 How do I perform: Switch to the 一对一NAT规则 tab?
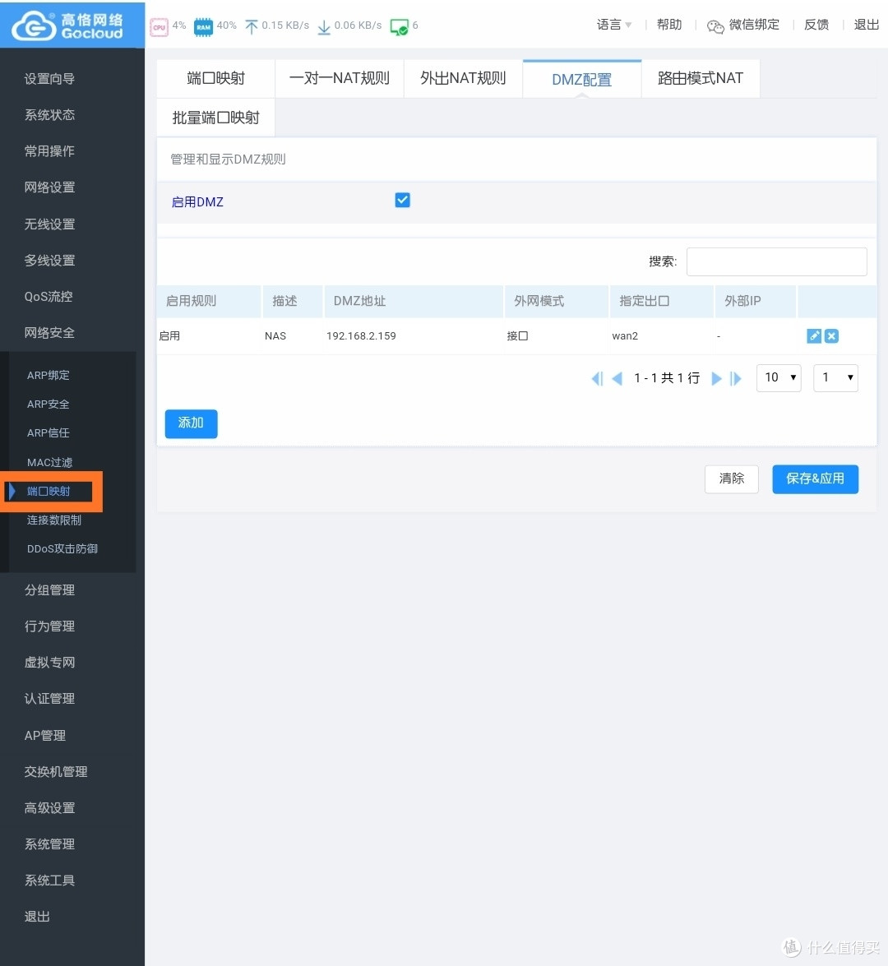pos(340,78)
